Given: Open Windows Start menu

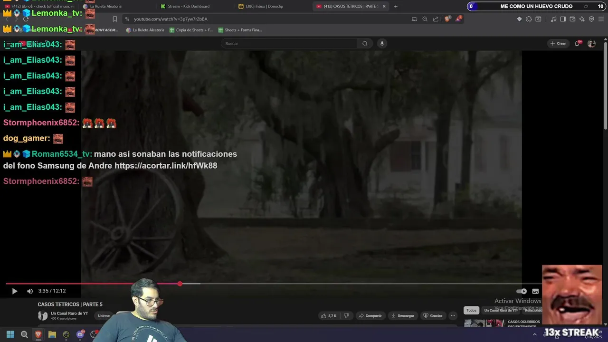Looking at the screenshot, I should coord(10,334).
